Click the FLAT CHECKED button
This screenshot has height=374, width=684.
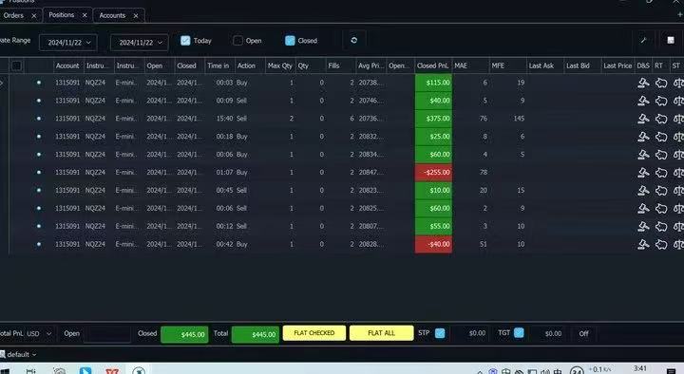314,333
